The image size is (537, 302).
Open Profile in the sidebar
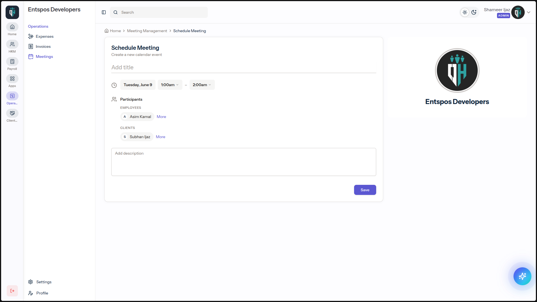click(x=38, y=293)
